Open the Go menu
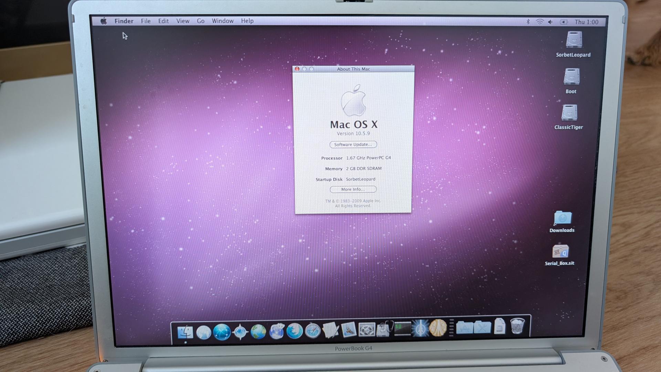This screenshot has width=661, height=372. [201, 21]
